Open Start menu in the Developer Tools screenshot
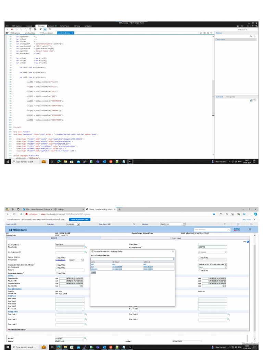The image size is (263, 350). 8,162
